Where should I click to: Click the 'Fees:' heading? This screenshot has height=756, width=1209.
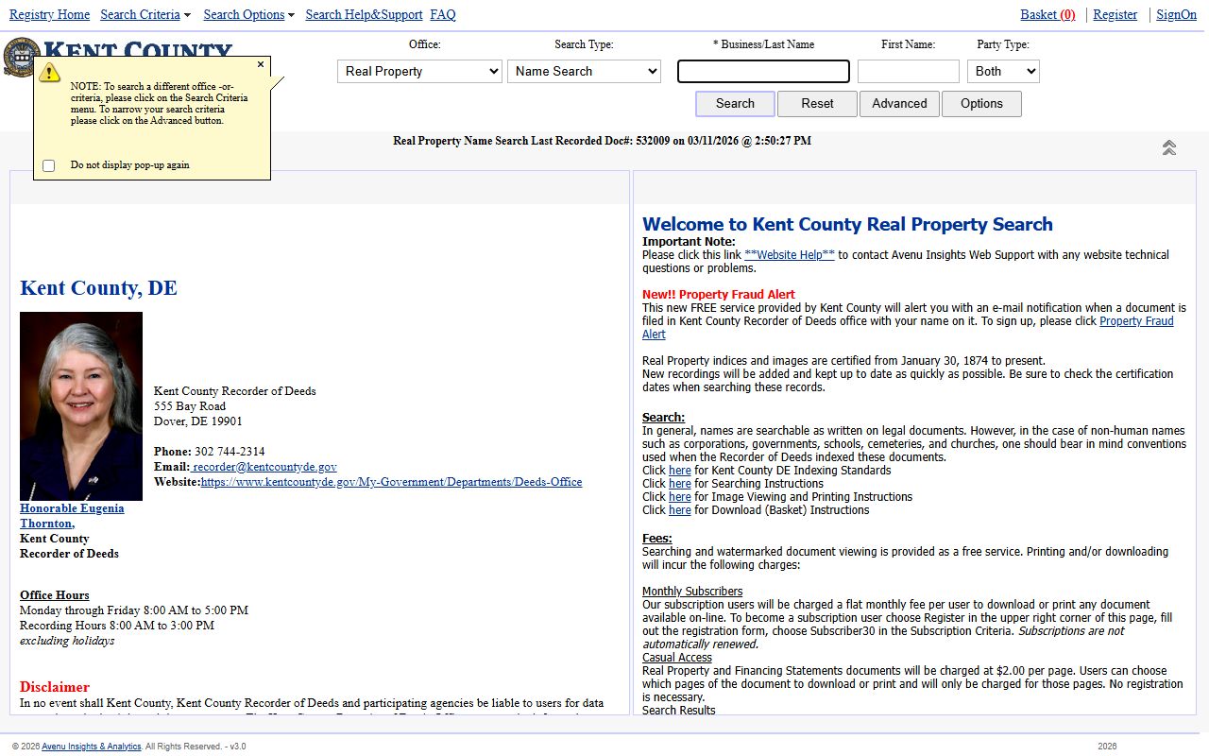657,539
